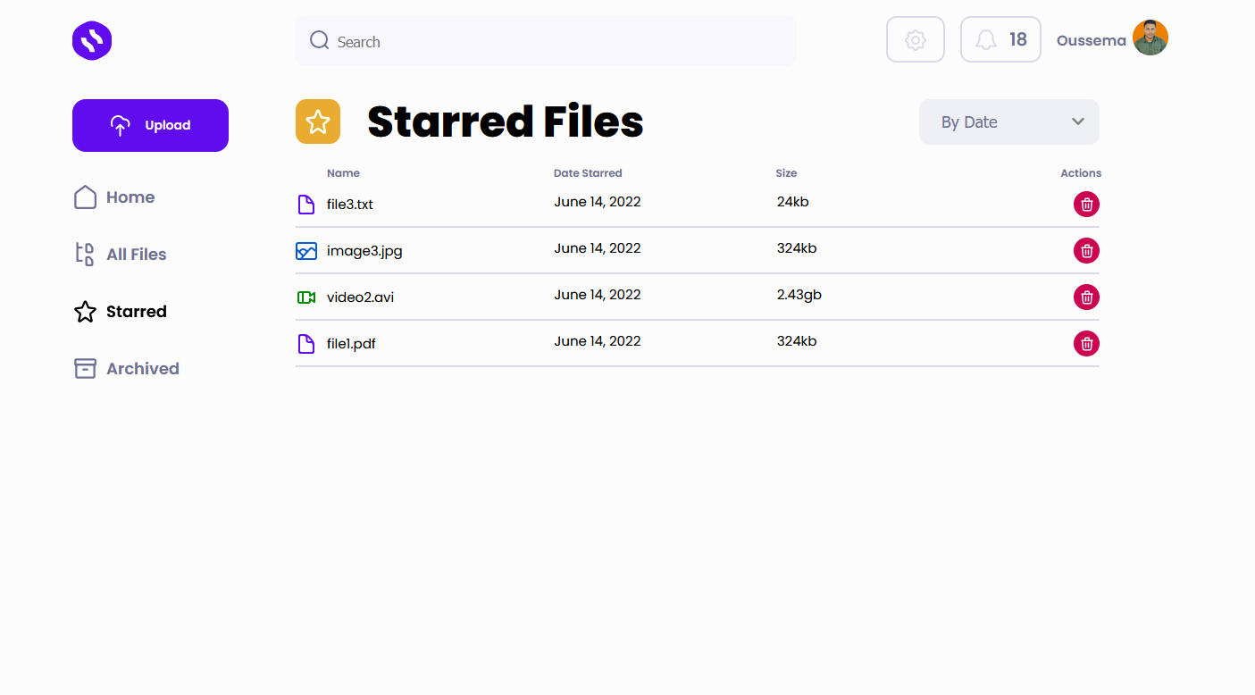Open image3.jpg
The height and width of the screenshot is (695, 1255).
pyautogui.click(x=364, y=251)
